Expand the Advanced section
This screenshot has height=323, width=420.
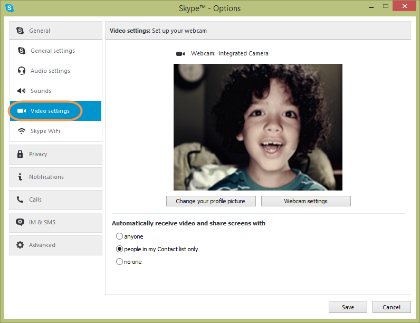point(55,245)
